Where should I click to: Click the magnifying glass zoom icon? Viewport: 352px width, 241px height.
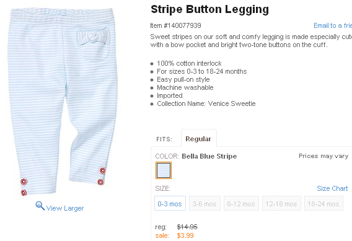[x=40, y=206]
